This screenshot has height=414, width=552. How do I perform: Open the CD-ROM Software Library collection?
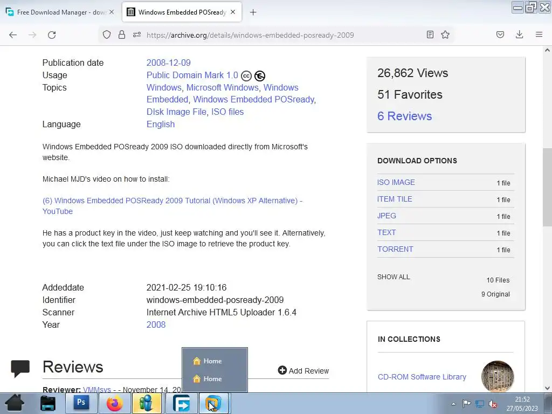point(422,377)
